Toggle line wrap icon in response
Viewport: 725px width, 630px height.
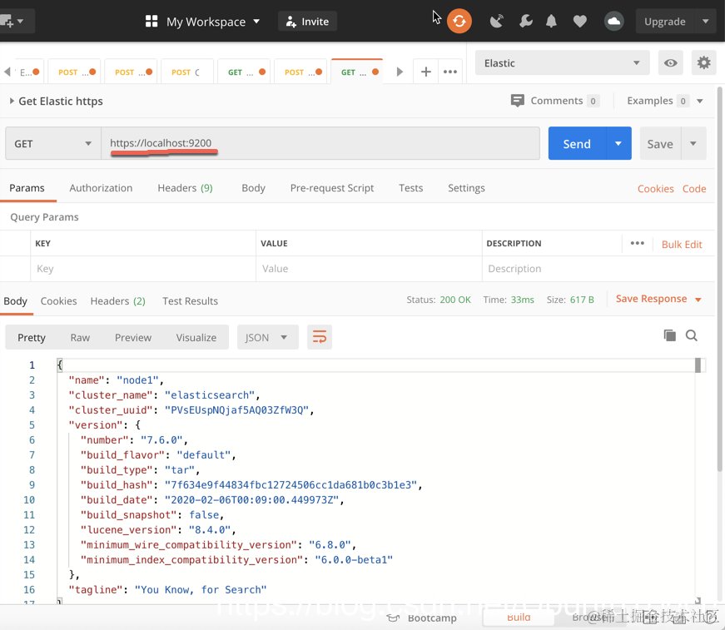click(320, 337)
